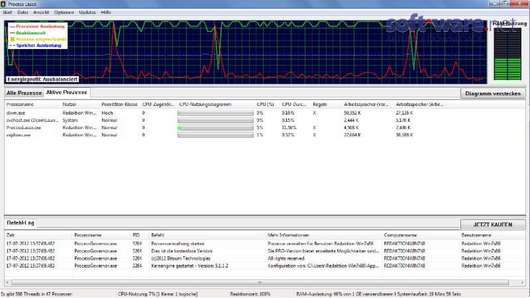Sort by CPU-Durc... column header

point(295,105)
